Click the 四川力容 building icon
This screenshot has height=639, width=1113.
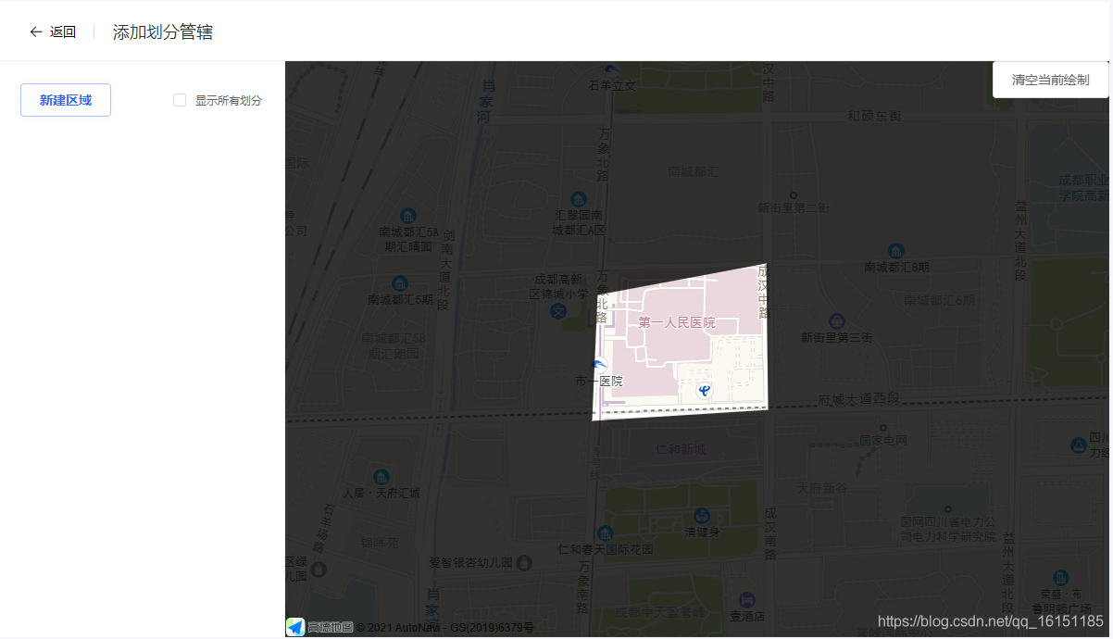(1078, 445)
